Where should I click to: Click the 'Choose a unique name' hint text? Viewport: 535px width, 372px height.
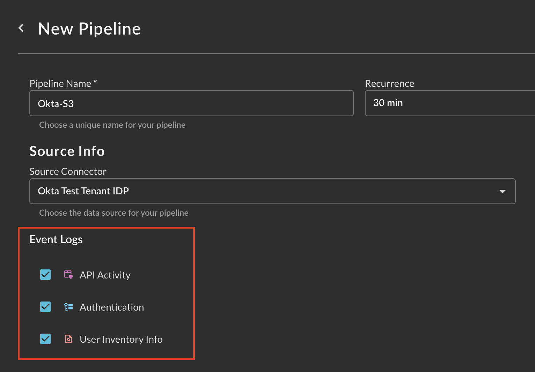pos(112,125)
